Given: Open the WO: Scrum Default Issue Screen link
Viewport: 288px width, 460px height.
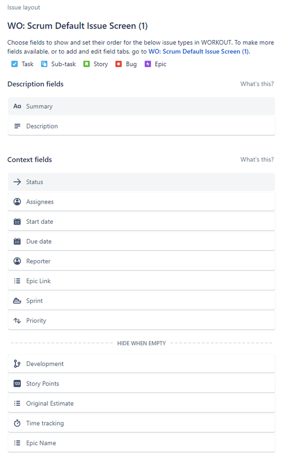Looking at the screenshot, I should 199,52.
